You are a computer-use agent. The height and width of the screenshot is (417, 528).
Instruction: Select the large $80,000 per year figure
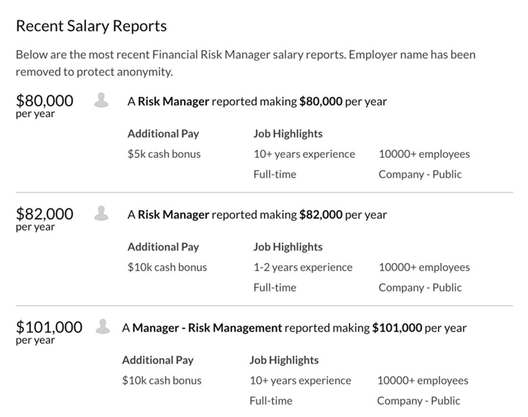point(45,100)
